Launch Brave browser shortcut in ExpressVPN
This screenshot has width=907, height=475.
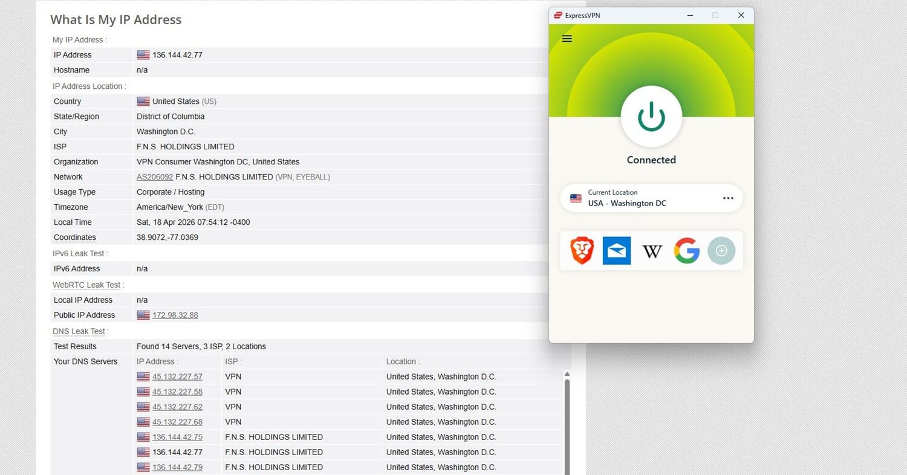[582, 251]
